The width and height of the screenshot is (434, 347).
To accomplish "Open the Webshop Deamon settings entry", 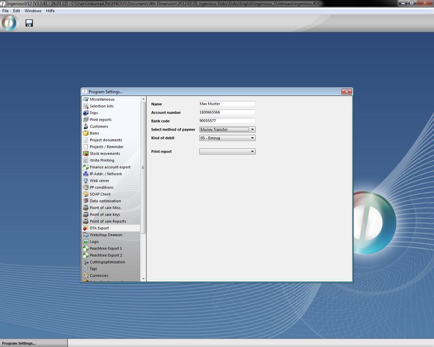I will point(106,235).
